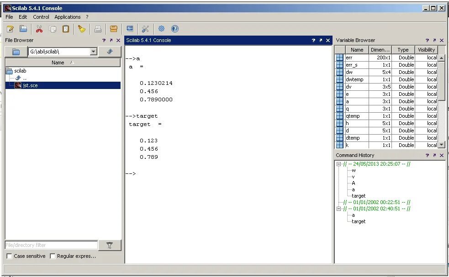
Task: Sort variables by the Type column header
Action: click(403, 50)
